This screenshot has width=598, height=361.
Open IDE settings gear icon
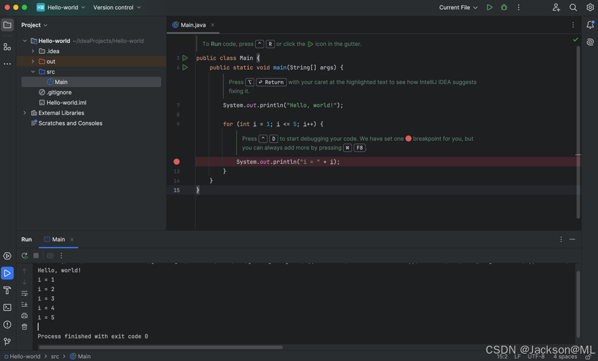tap(590, 7)
